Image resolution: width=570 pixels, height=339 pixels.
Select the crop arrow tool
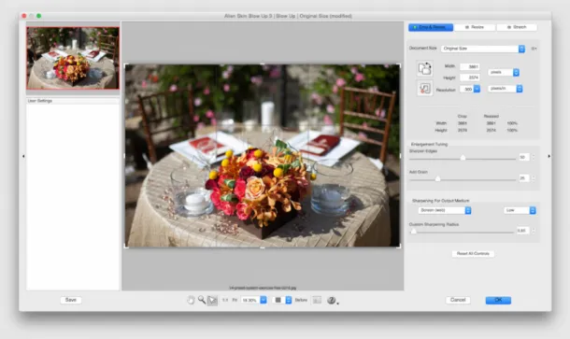(x=212, y=300)
